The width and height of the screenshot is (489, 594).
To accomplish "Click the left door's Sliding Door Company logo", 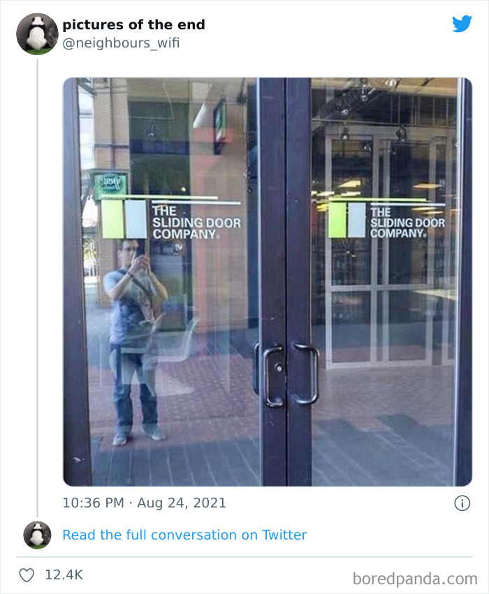I will [x=171, y=218].
